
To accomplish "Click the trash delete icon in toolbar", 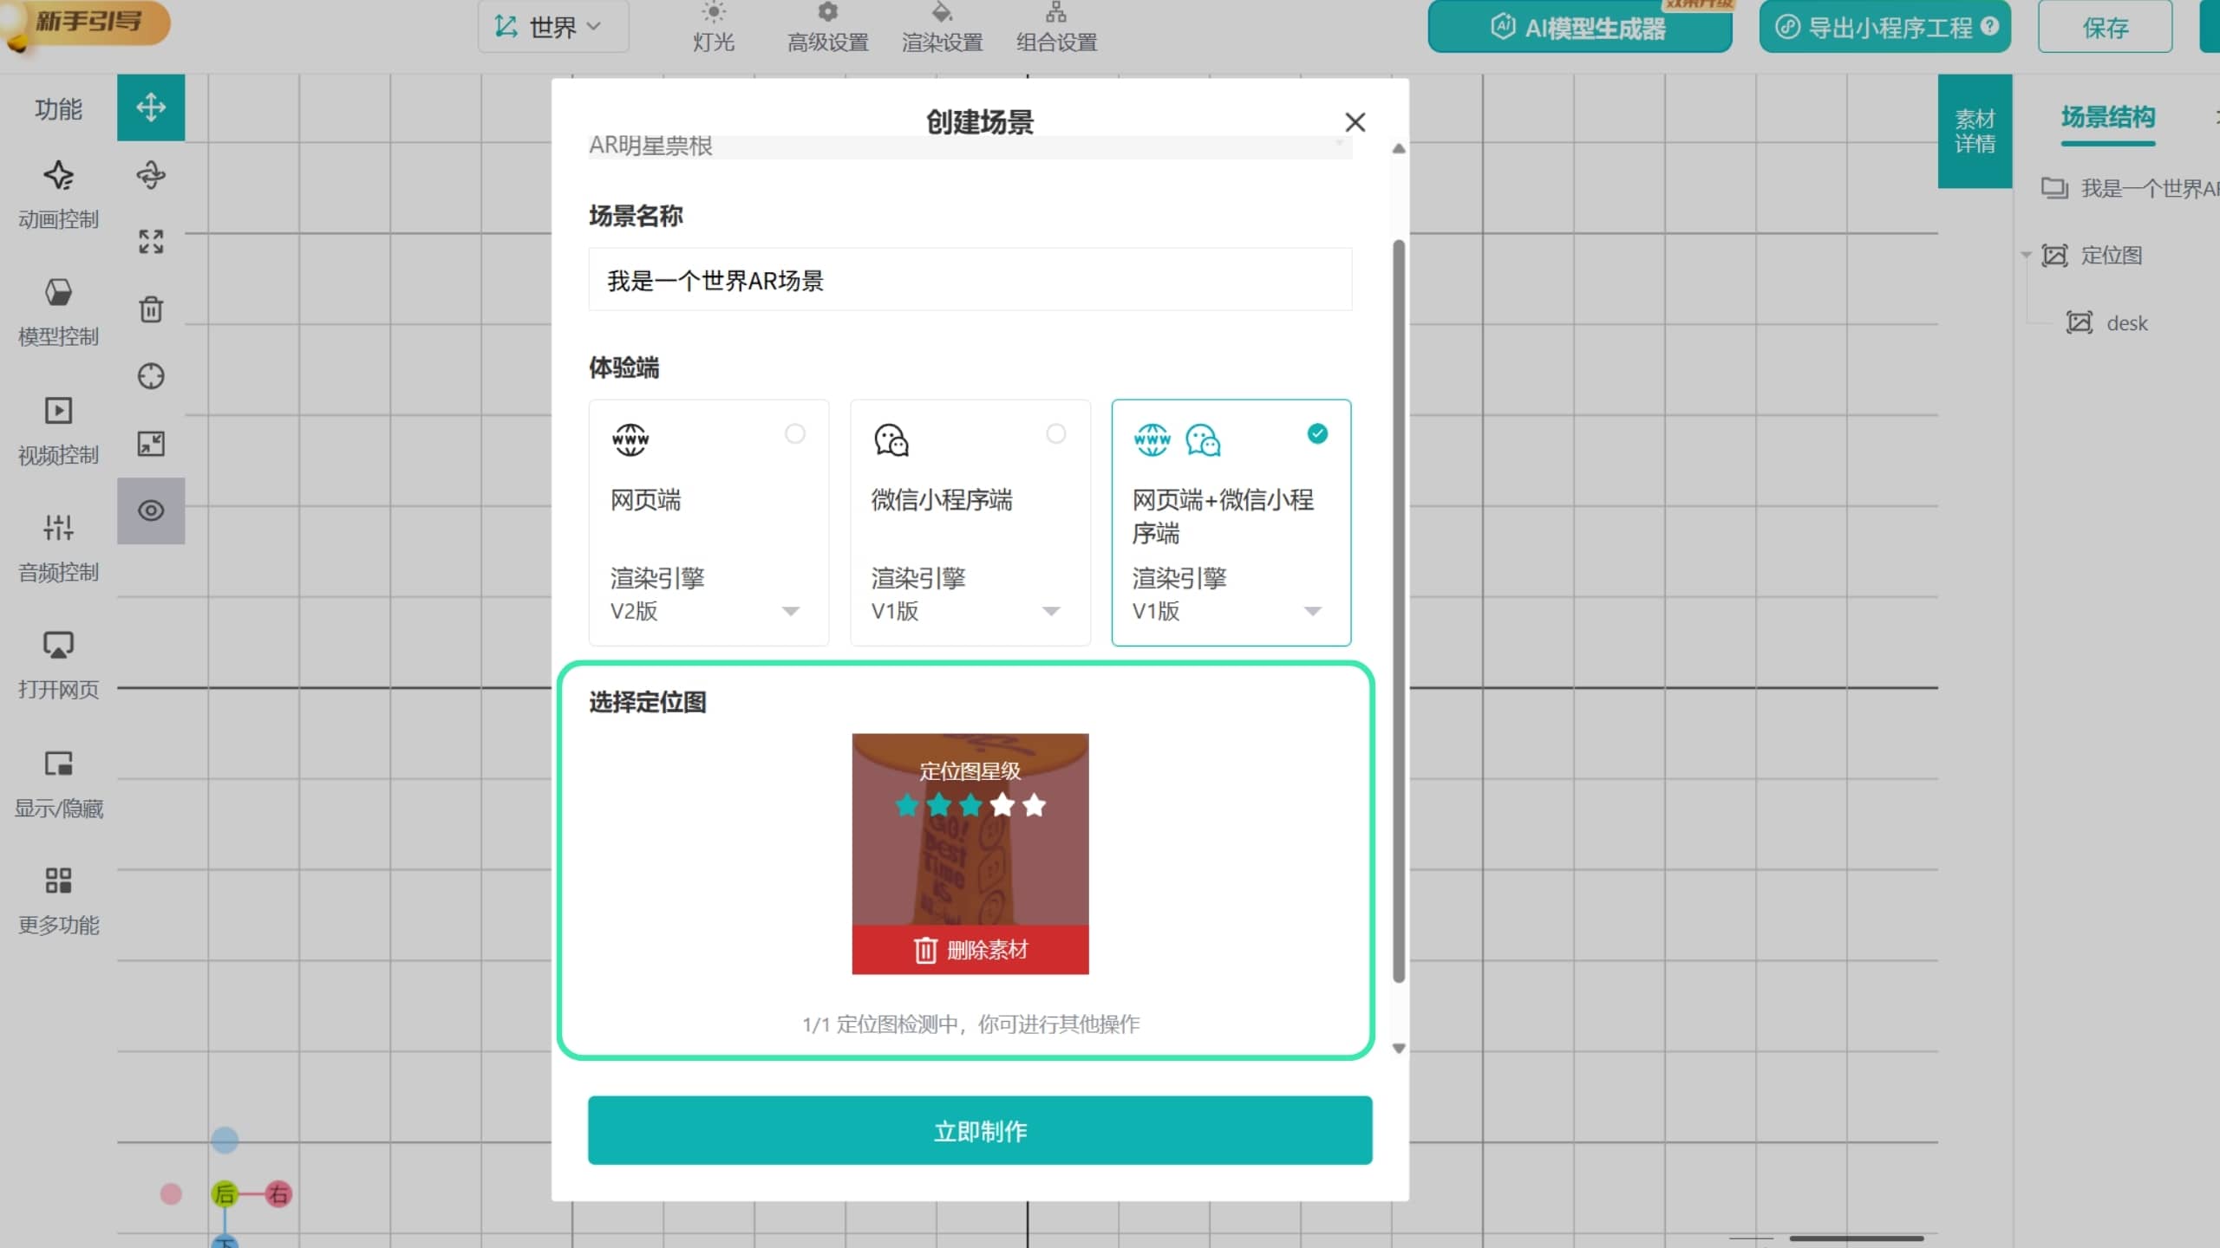I will [151, 309].
